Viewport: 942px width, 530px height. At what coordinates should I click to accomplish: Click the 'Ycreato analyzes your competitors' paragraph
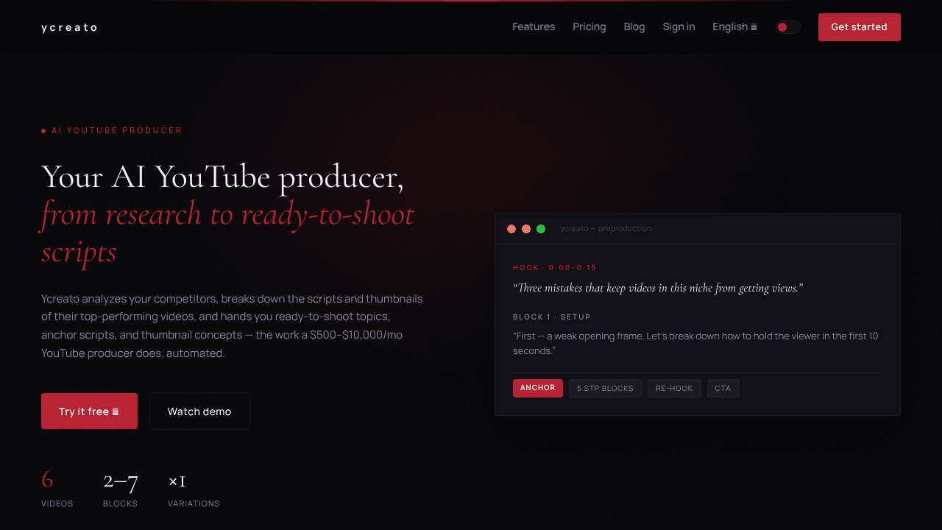[232, 326]
